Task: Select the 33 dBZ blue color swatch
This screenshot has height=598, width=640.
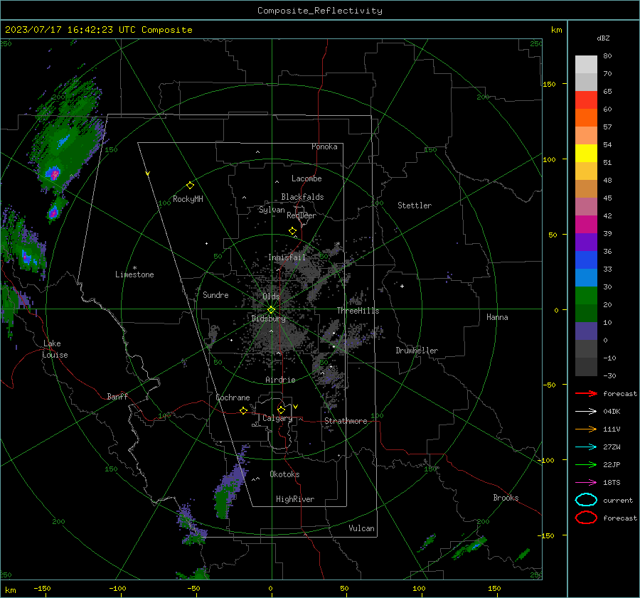Action: click(x=586, y=260)
